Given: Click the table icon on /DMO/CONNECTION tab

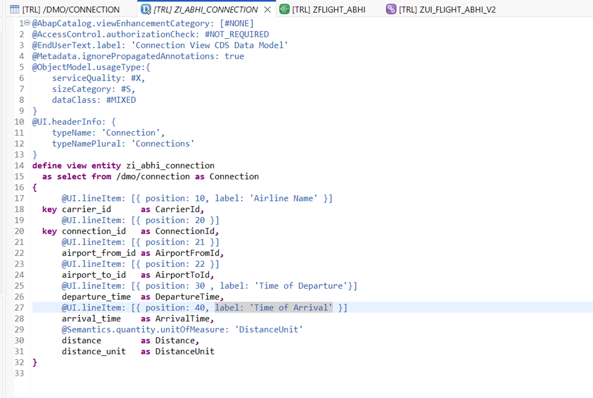Looking at the screenshot, I should point(15,10).
